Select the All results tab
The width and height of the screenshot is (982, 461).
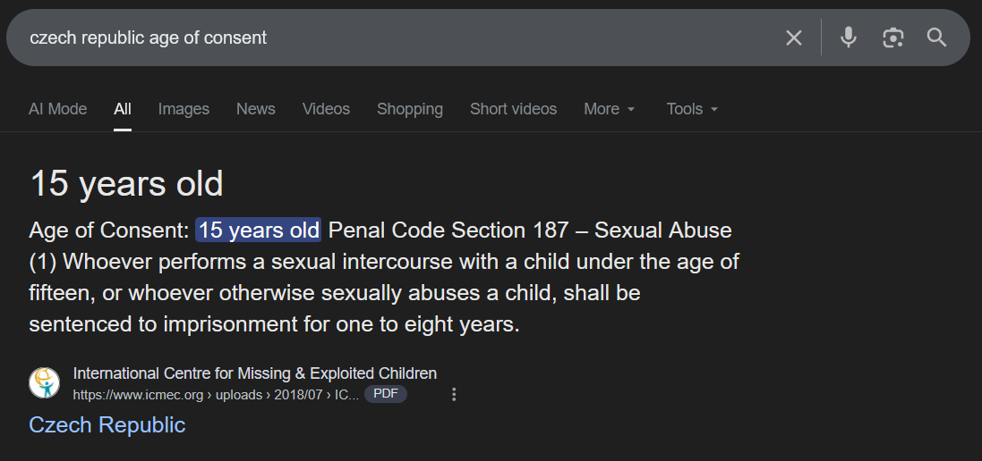pos(123,109)
